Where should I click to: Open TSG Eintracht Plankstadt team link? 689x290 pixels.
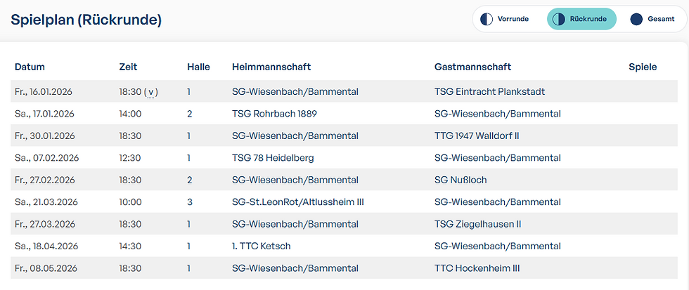pos(489,91)
